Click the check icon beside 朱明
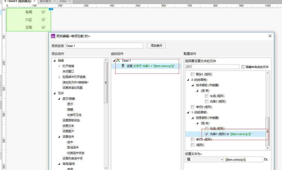 coord(43,12)
